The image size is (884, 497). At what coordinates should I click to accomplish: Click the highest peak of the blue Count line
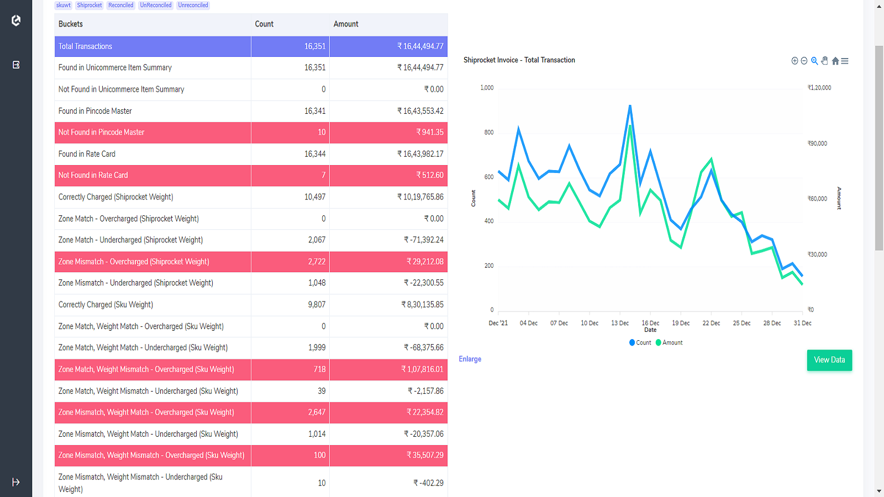click(630, 106)
